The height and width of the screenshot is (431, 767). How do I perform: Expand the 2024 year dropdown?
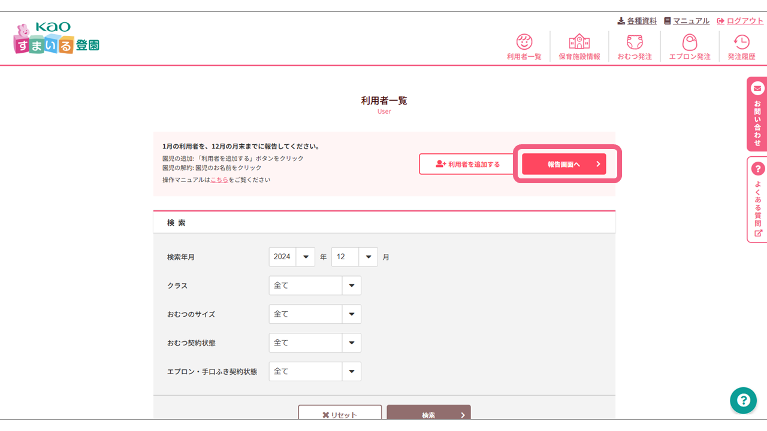(292, 257)
